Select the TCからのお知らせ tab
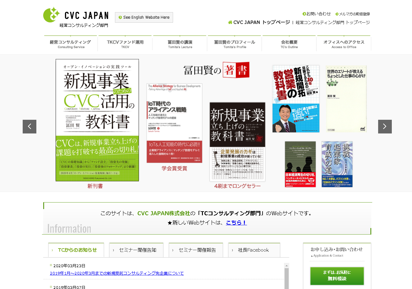 (x=77, y=250)
